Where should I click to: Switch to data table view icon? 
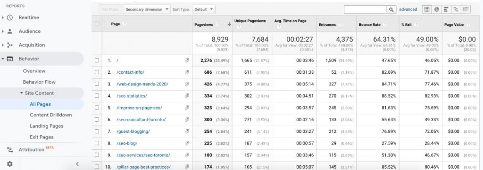(427, 9)
